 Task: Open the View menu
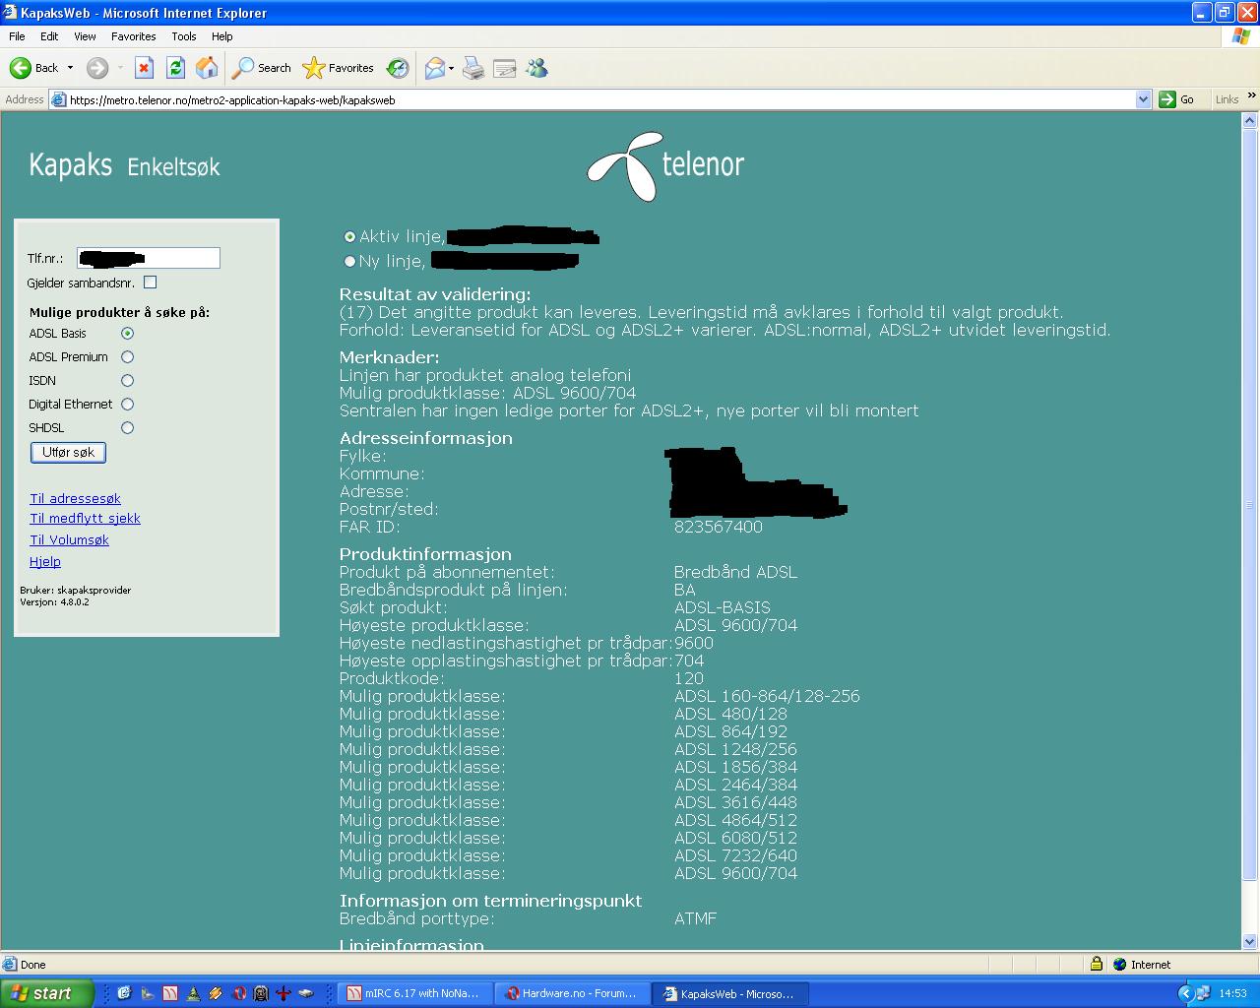pos(85,36)
